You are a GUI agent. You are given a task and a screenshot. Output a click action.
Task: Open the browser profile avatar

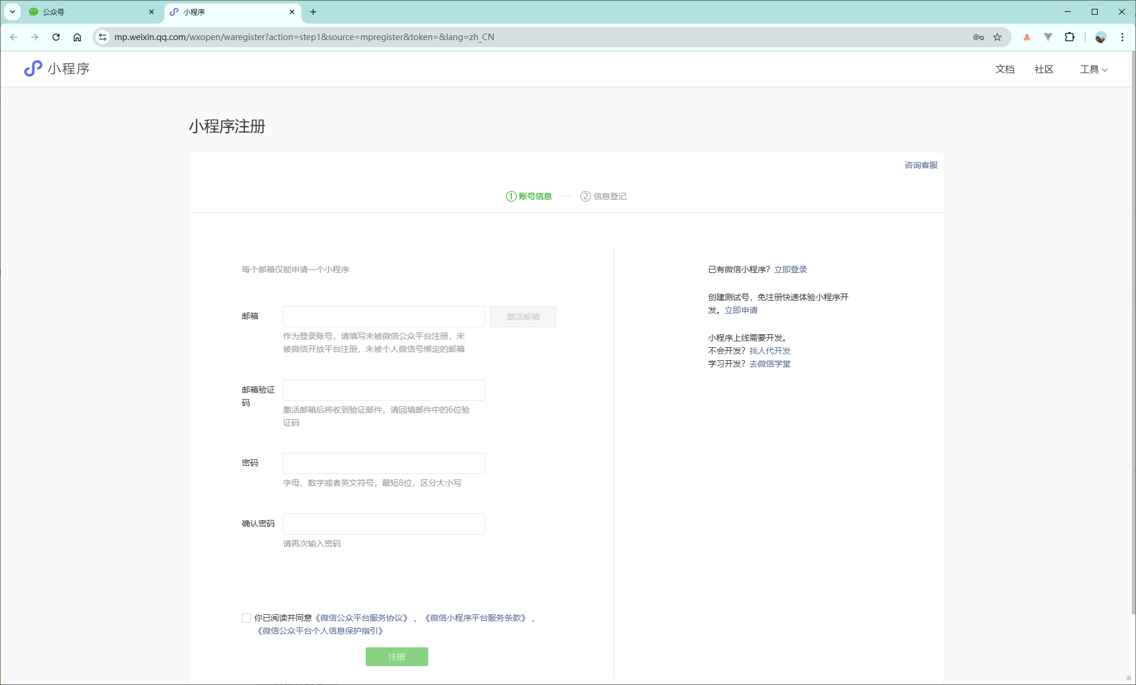[x=1101, y=37]
